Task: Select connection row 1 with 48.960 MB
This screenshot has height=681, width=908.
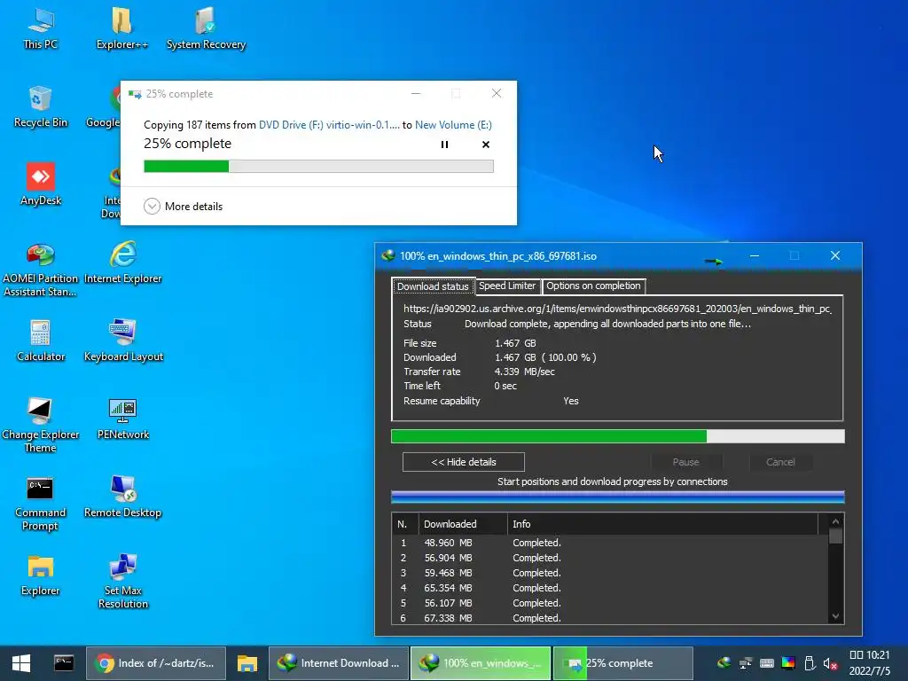Action: click(610, 543)
